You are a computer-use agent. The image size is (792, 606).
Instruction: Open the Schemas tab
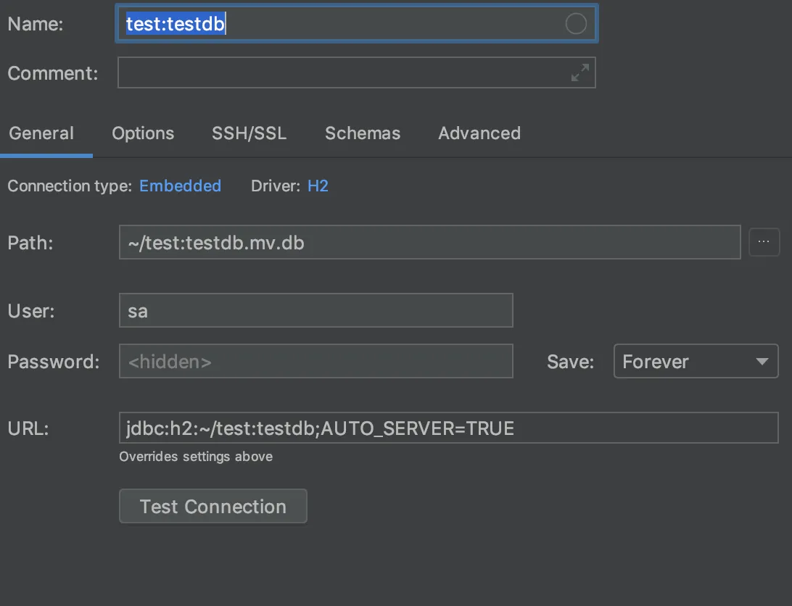363,133
